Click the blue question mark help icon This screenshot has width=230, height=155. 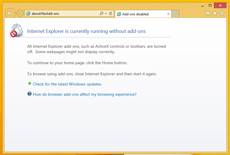(29, 94)
